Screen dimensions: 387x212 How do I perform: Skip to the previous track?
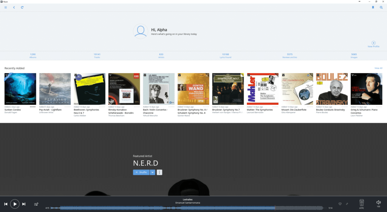click(6, 204)
